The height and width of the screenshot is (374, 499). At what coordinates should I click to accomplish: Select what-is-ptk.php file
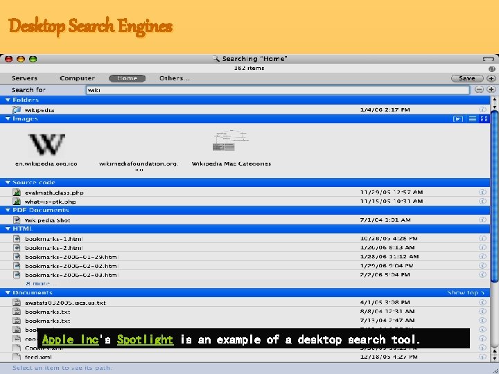click(51, 202)
